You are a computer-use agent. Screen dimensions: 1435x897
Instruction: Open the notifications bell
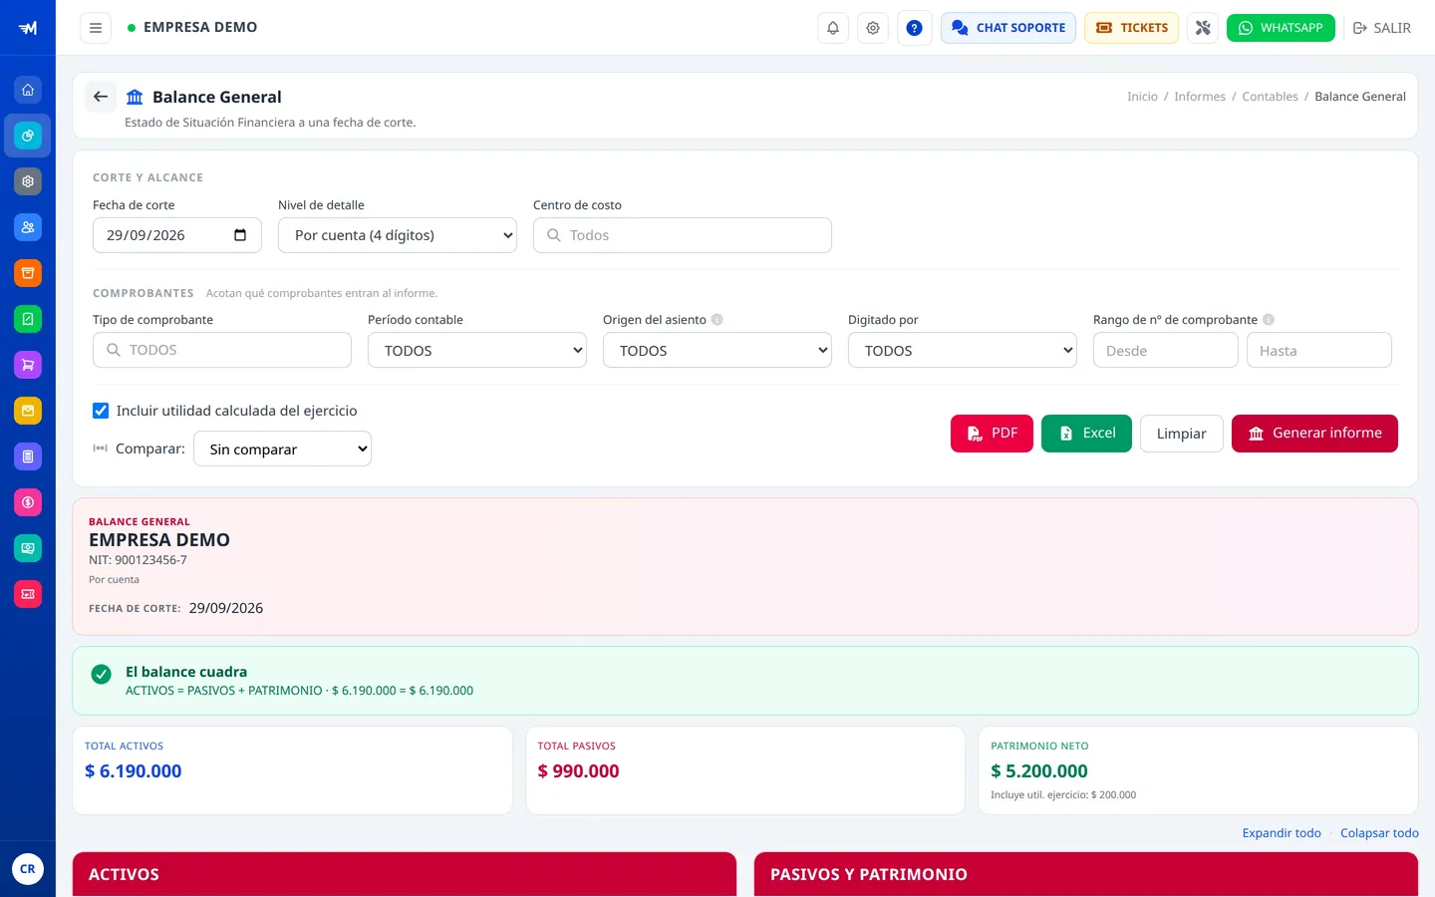point(833,28)
